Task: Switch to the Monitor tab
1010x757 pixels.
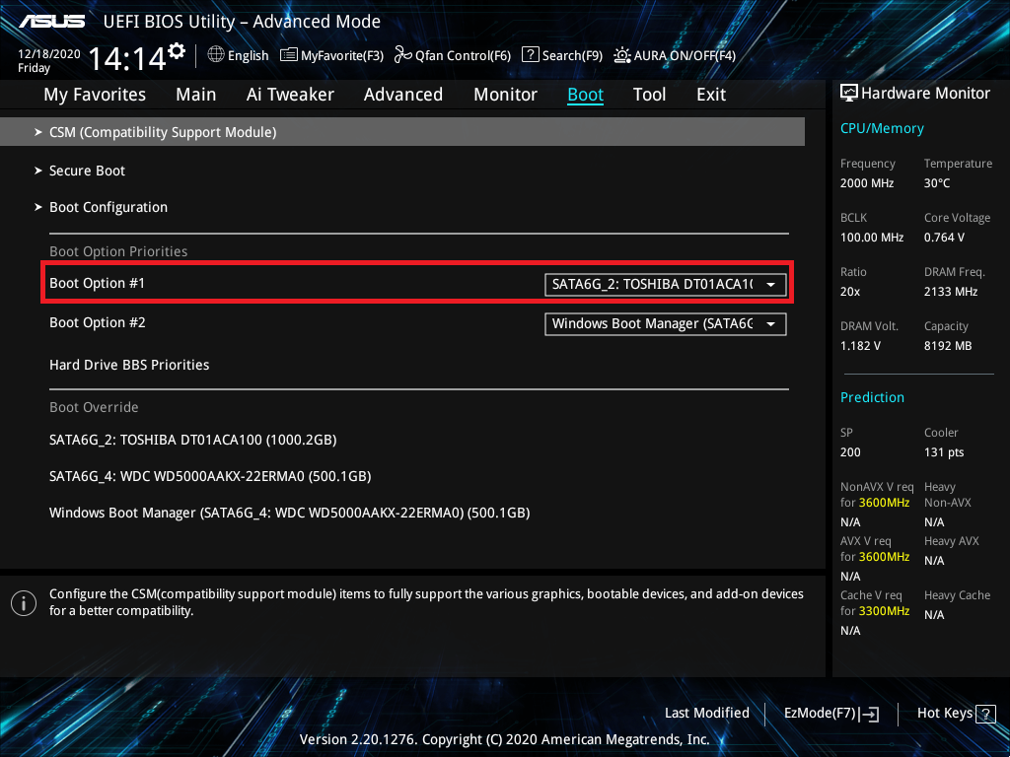Action: (505, 95)
